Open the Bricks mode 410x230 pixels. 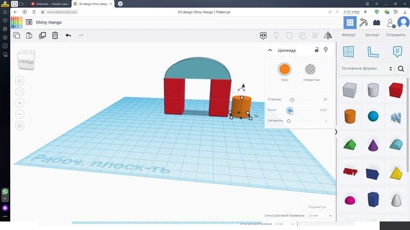(x=377, y=22)
